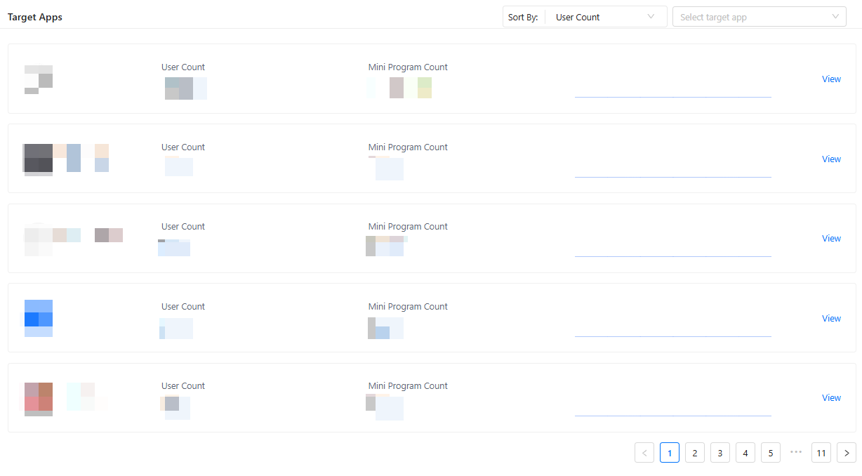The image size is (862, 476).
Task: Click View link for the first app
Action: point(831,79)
